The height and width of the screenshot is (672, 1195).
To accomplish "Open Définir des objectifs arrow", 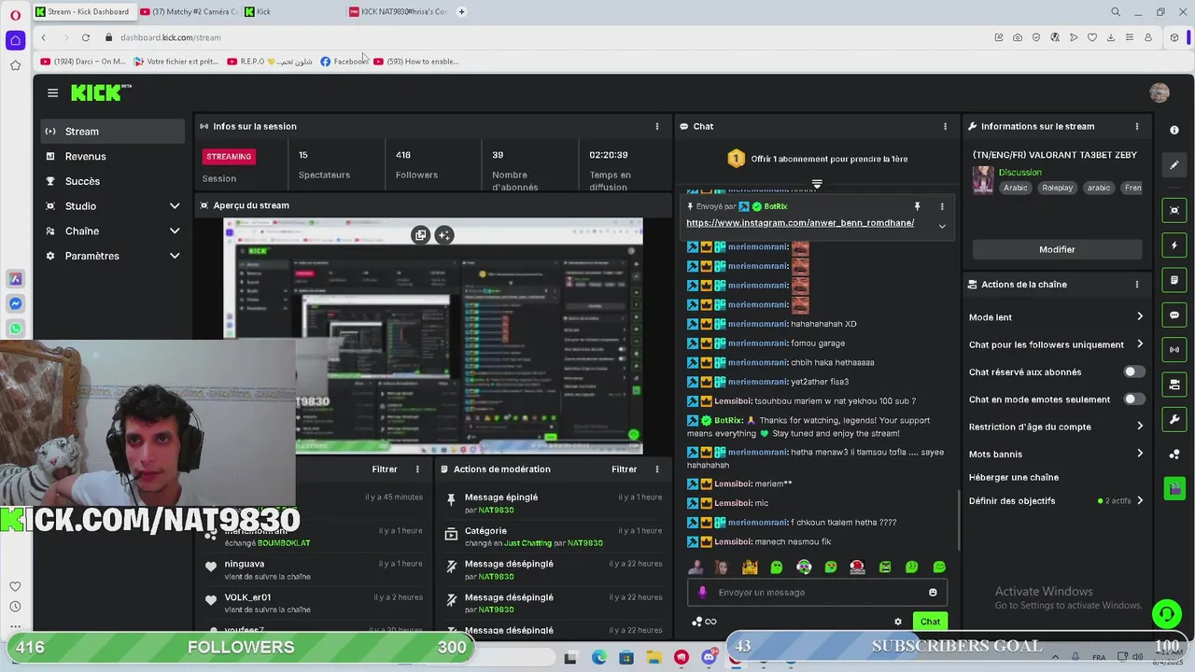I will click(x=1139, y=501).
